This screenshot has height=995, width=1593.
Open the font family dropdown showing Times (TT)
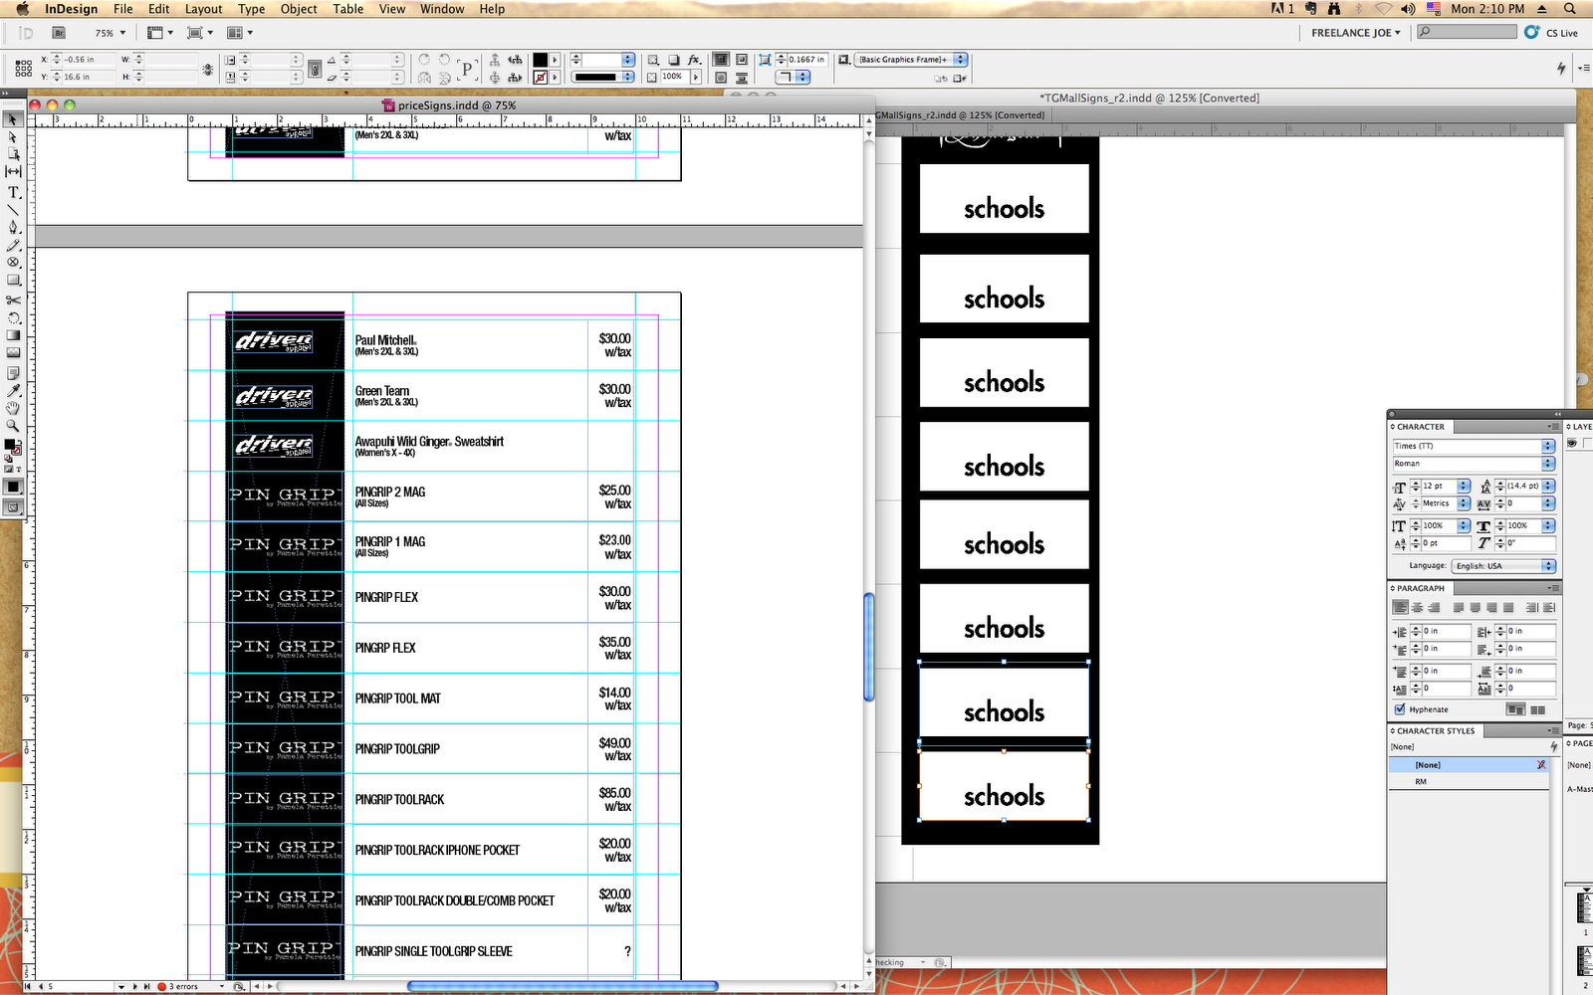(x=1548, y=446)
